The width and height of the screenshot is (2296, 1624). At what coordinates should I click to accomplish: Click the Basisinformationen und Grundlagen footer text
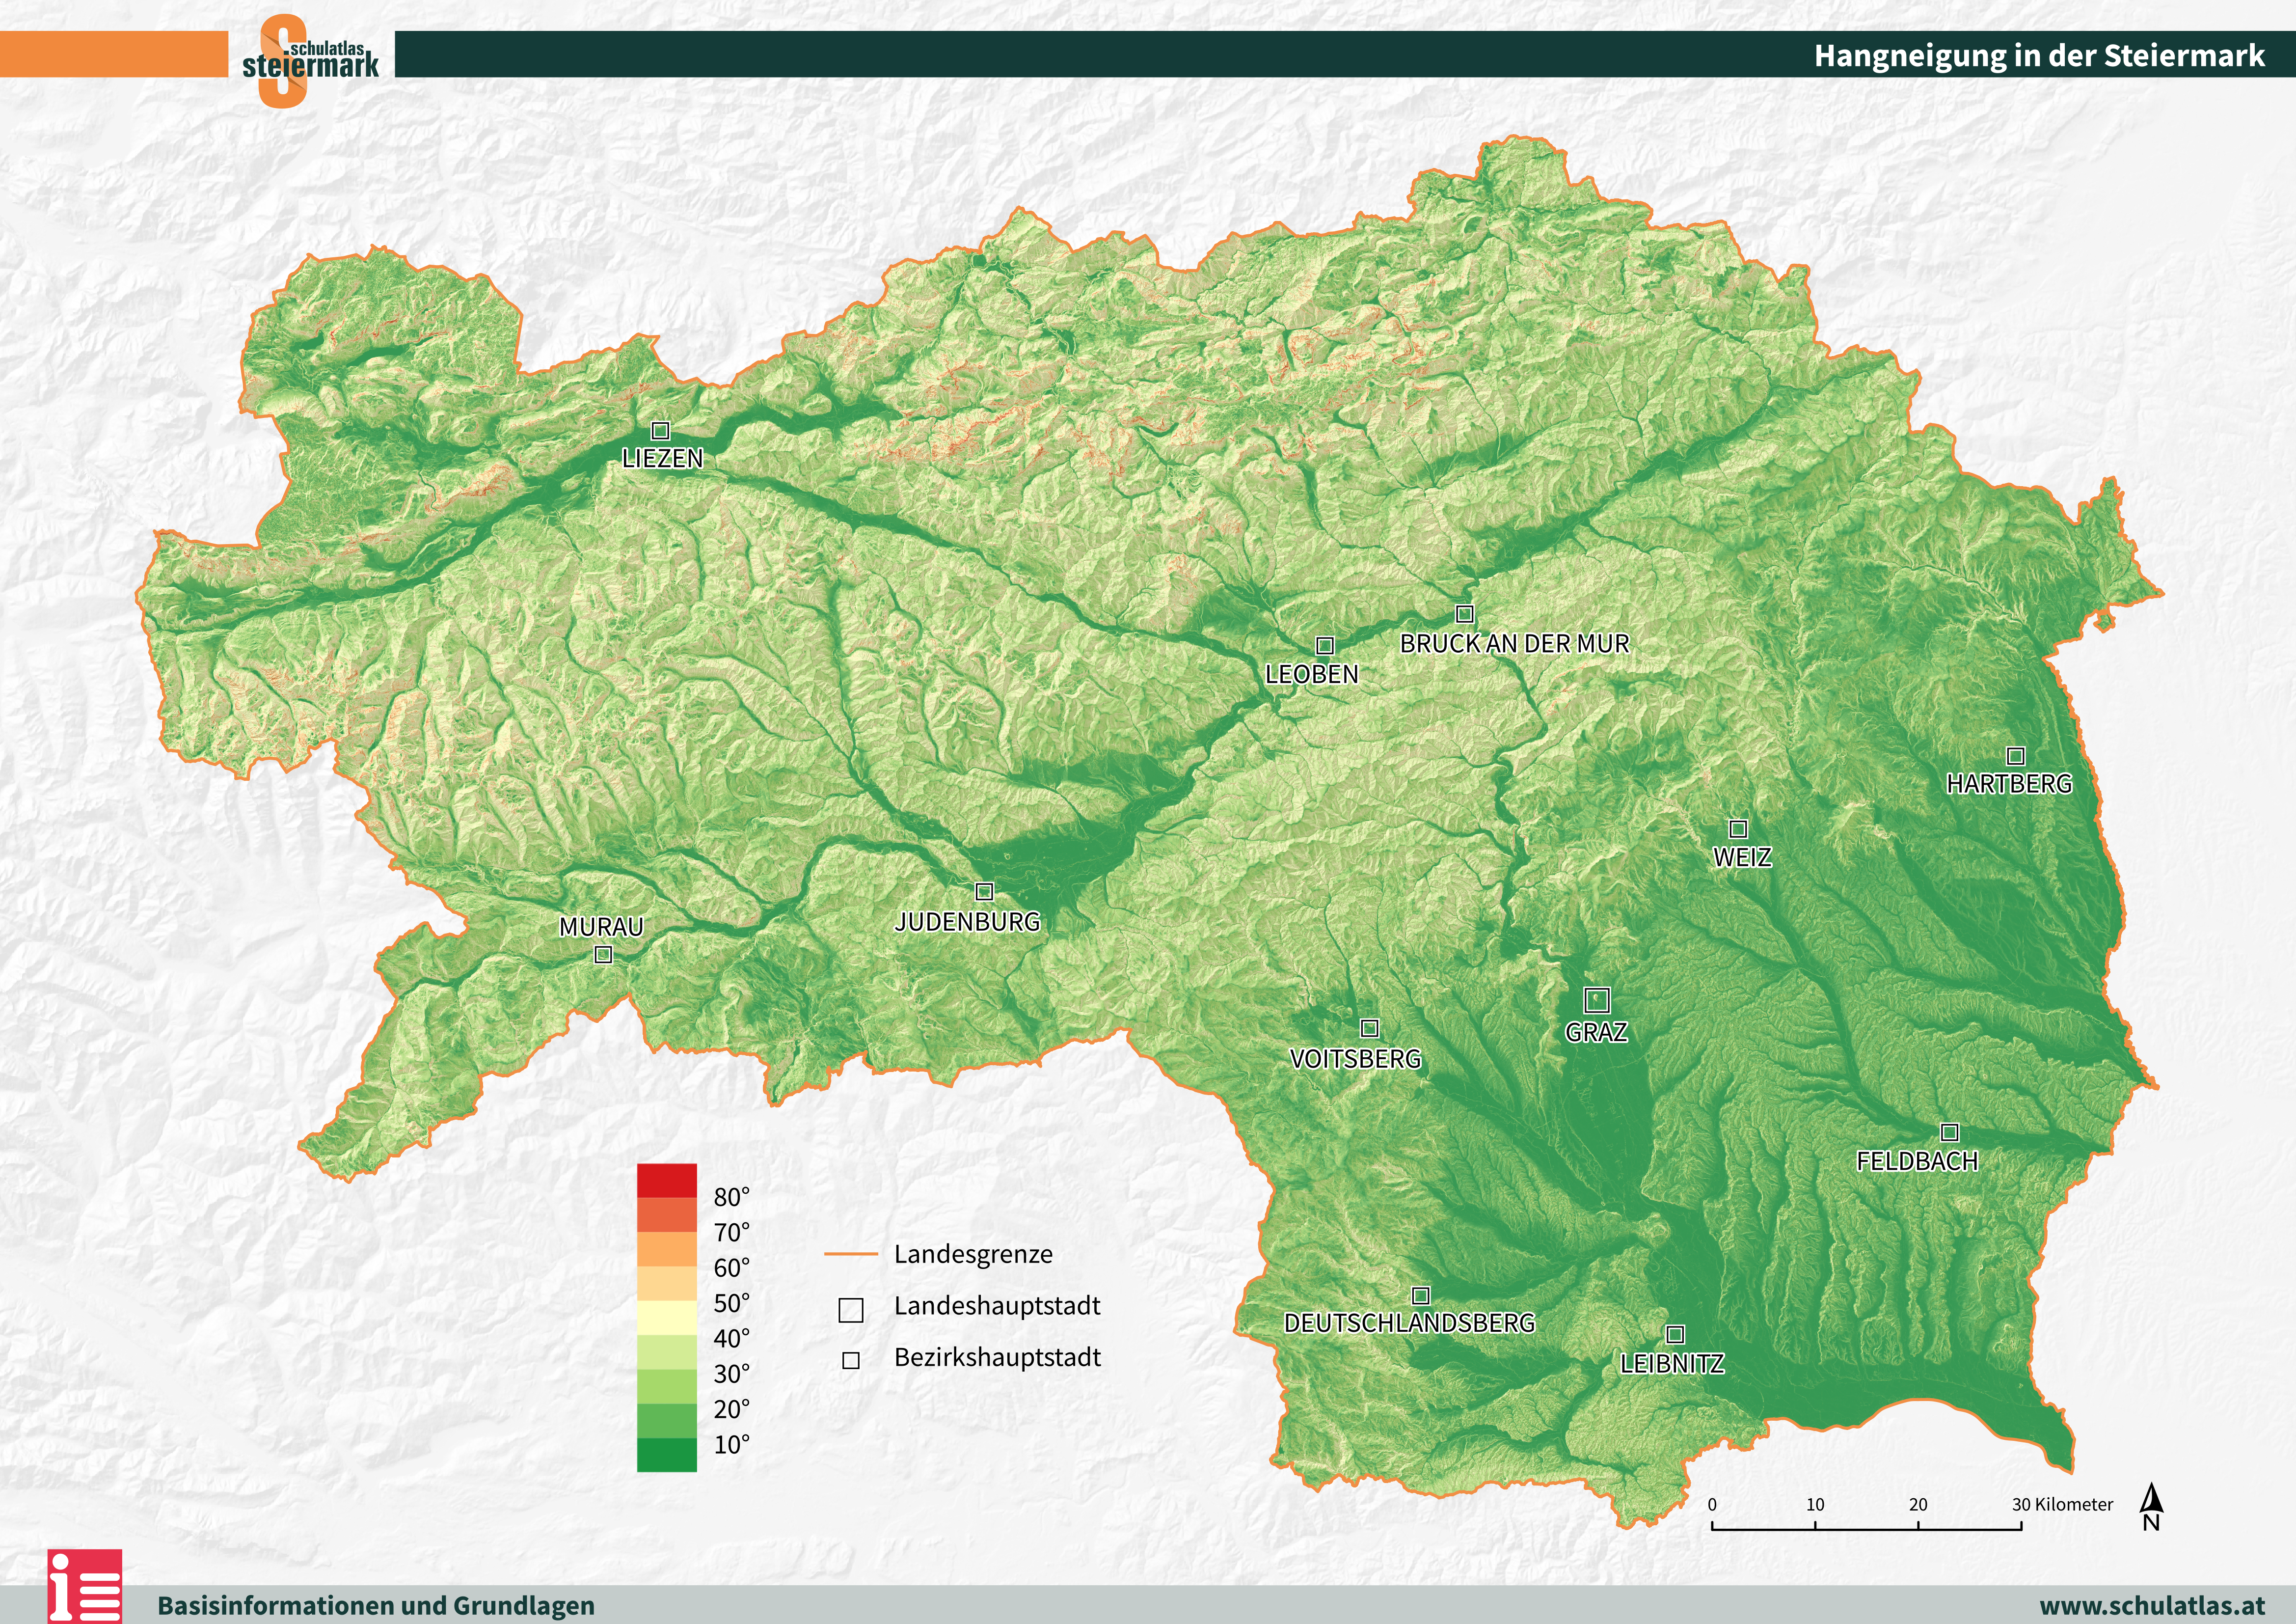coord(376,1606)
